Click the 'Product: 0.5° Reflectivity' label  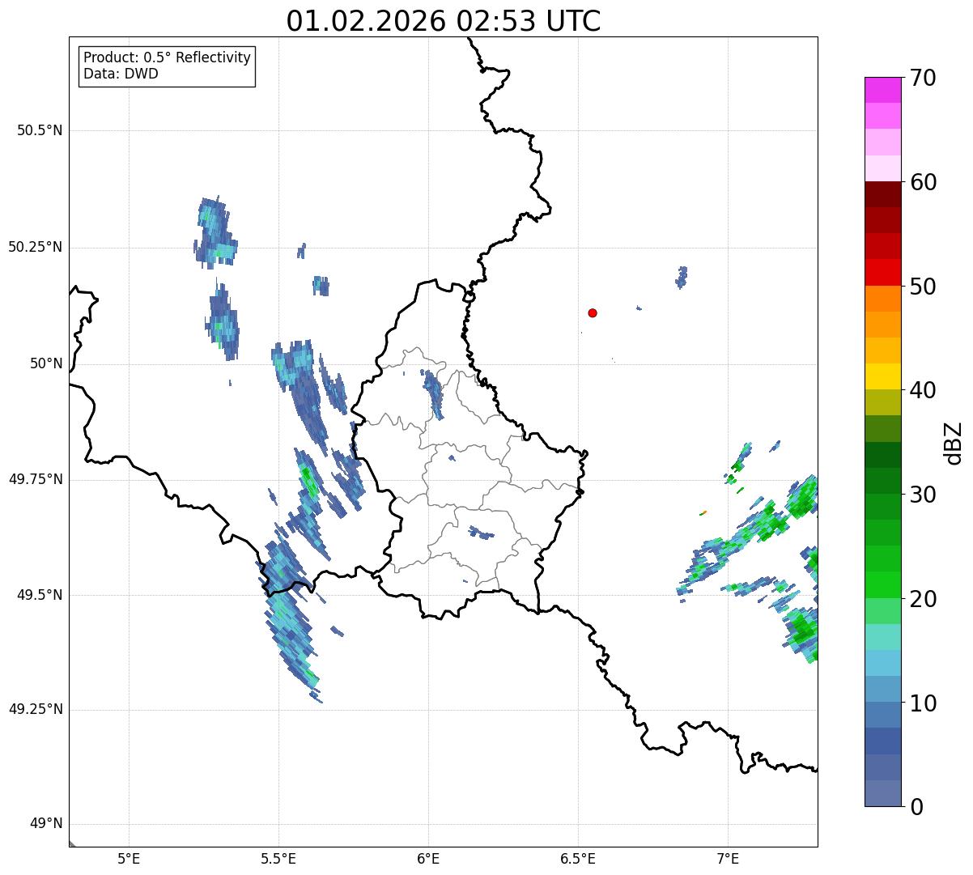(x=168, y=57)
